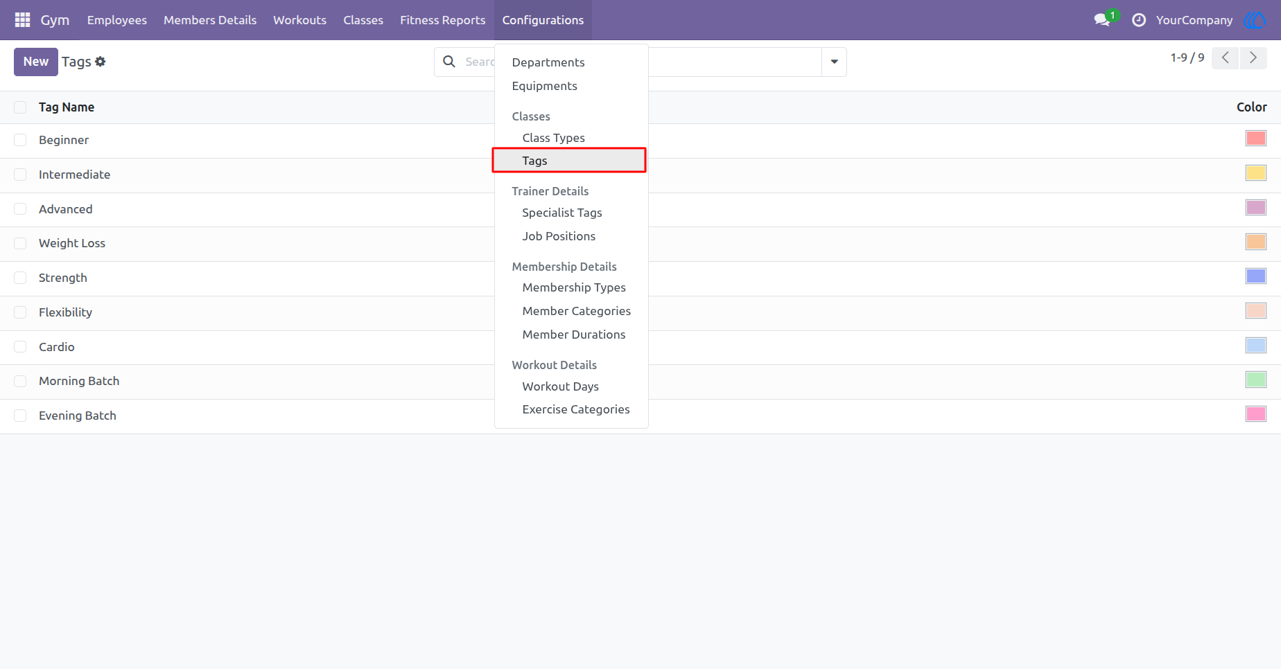Click the Gym app title
Screen dimensions: 1281x669
coord(55,20)
